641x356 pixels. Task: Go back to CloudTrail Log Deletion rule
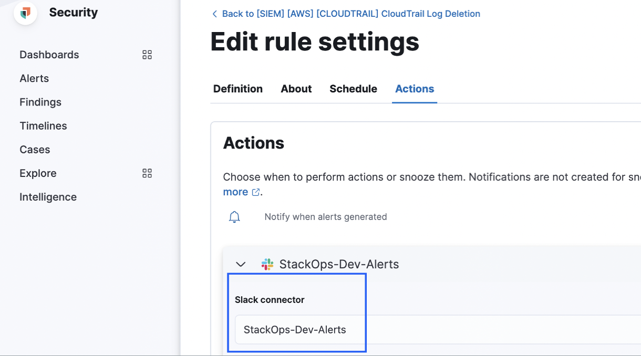(351, 14)
